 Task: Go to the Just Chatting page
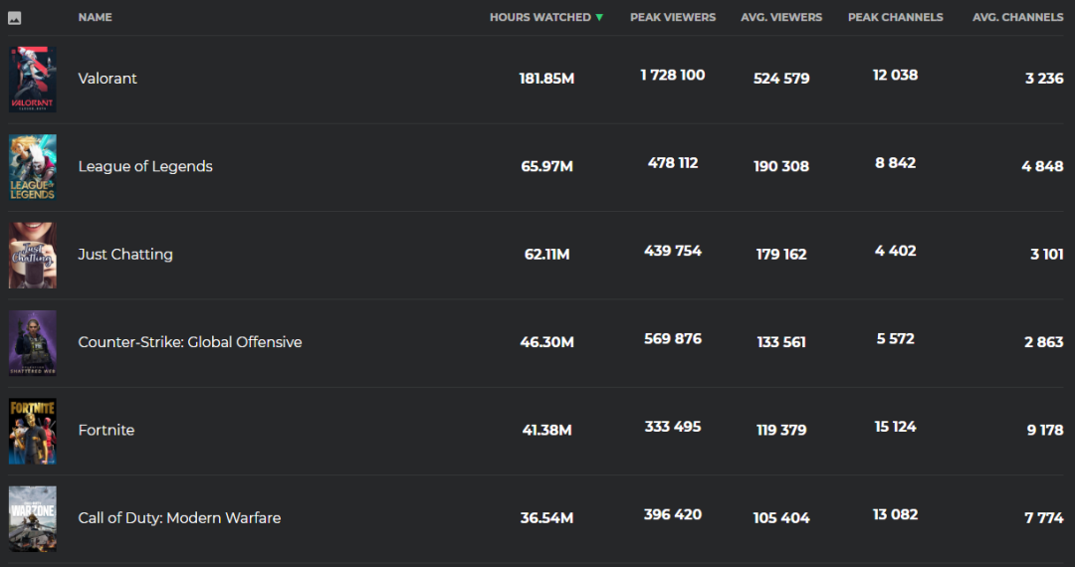(x=125, y=255)
